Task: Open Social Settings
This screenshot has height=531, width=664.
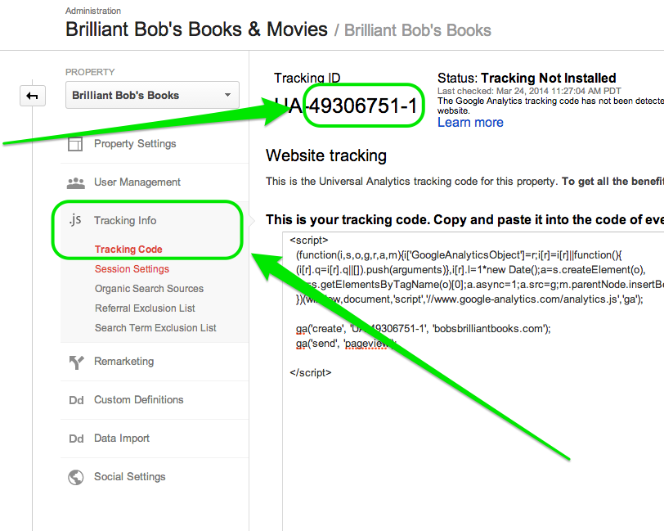Action: pyautogui.click(x=129, y=477)
